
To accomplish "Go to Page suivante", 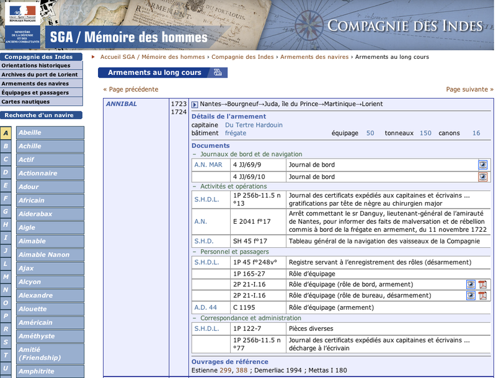I will point(470,89).
